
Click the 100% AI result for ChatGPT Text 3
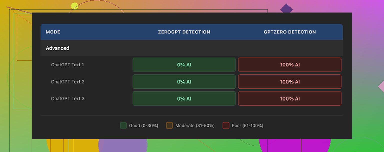click(x=290, y=99)
